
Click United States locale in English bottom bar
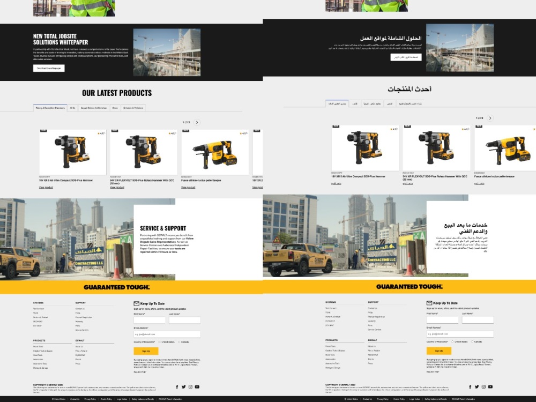click(x=59, y=399)
